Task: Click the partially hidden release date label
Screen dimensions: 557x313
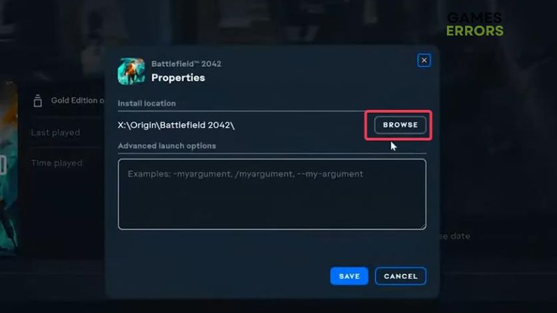Action: point(455,236)
